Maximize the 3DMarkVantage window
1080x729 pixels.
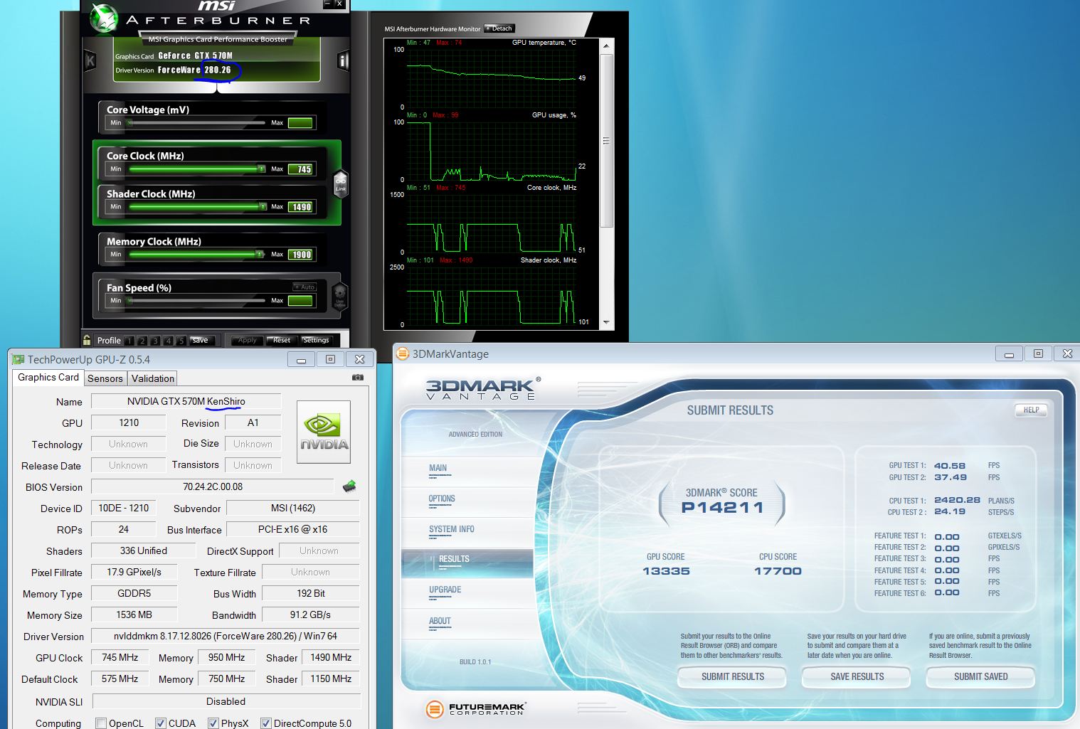point(1038,353)
